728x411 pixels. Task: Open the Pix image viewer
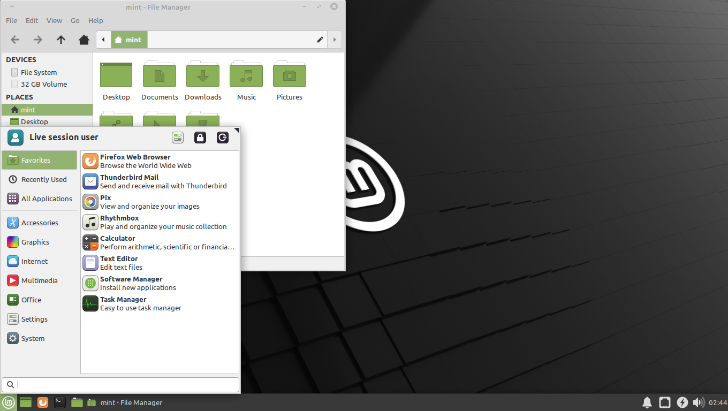105,202
